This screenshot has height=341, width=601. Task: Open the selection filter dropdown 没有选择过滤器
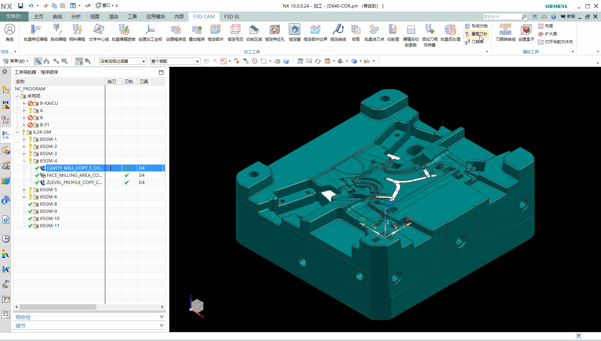[x=123, y=61]
